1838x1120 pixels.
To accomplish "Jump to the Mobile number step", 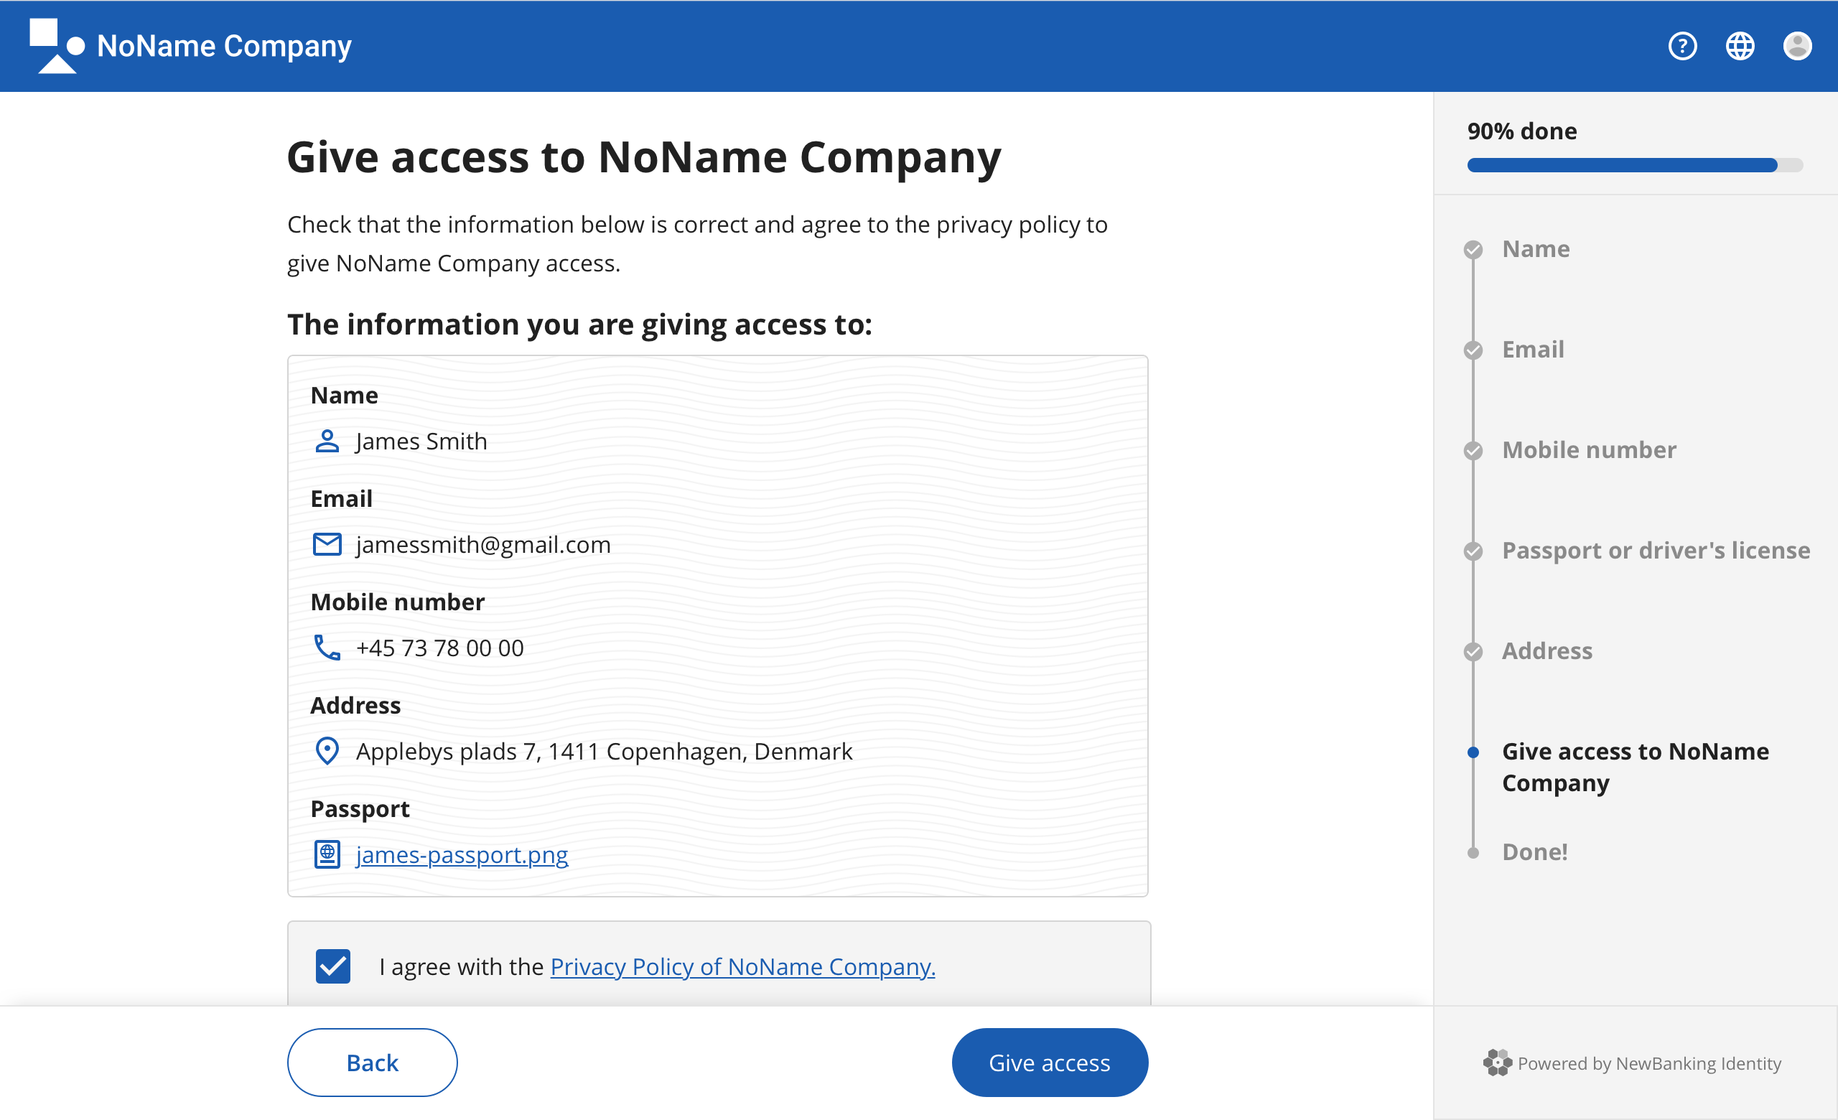I will [x=1588, y=450].
